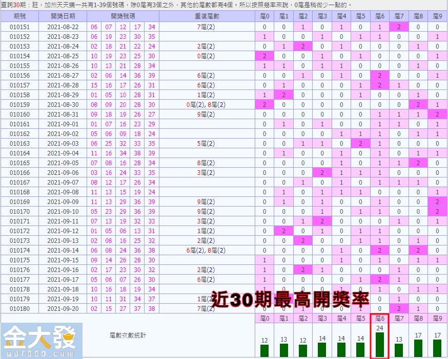
Task: Click the 查詢30期 text at top
Action: [14, 4]
